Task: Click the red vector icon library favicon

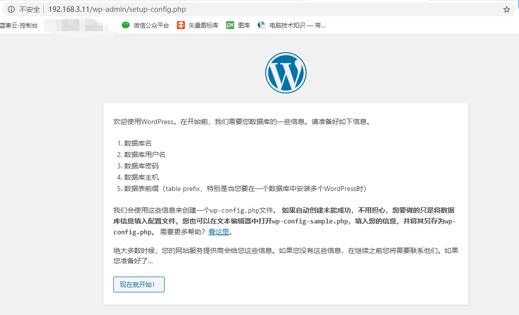Action: pyautogui.click(x=181, y=25)
